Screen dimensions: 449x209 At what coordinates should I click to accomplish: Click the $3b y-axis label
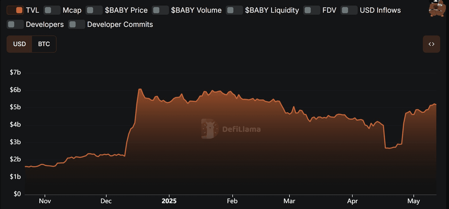[x=15, y=142]
